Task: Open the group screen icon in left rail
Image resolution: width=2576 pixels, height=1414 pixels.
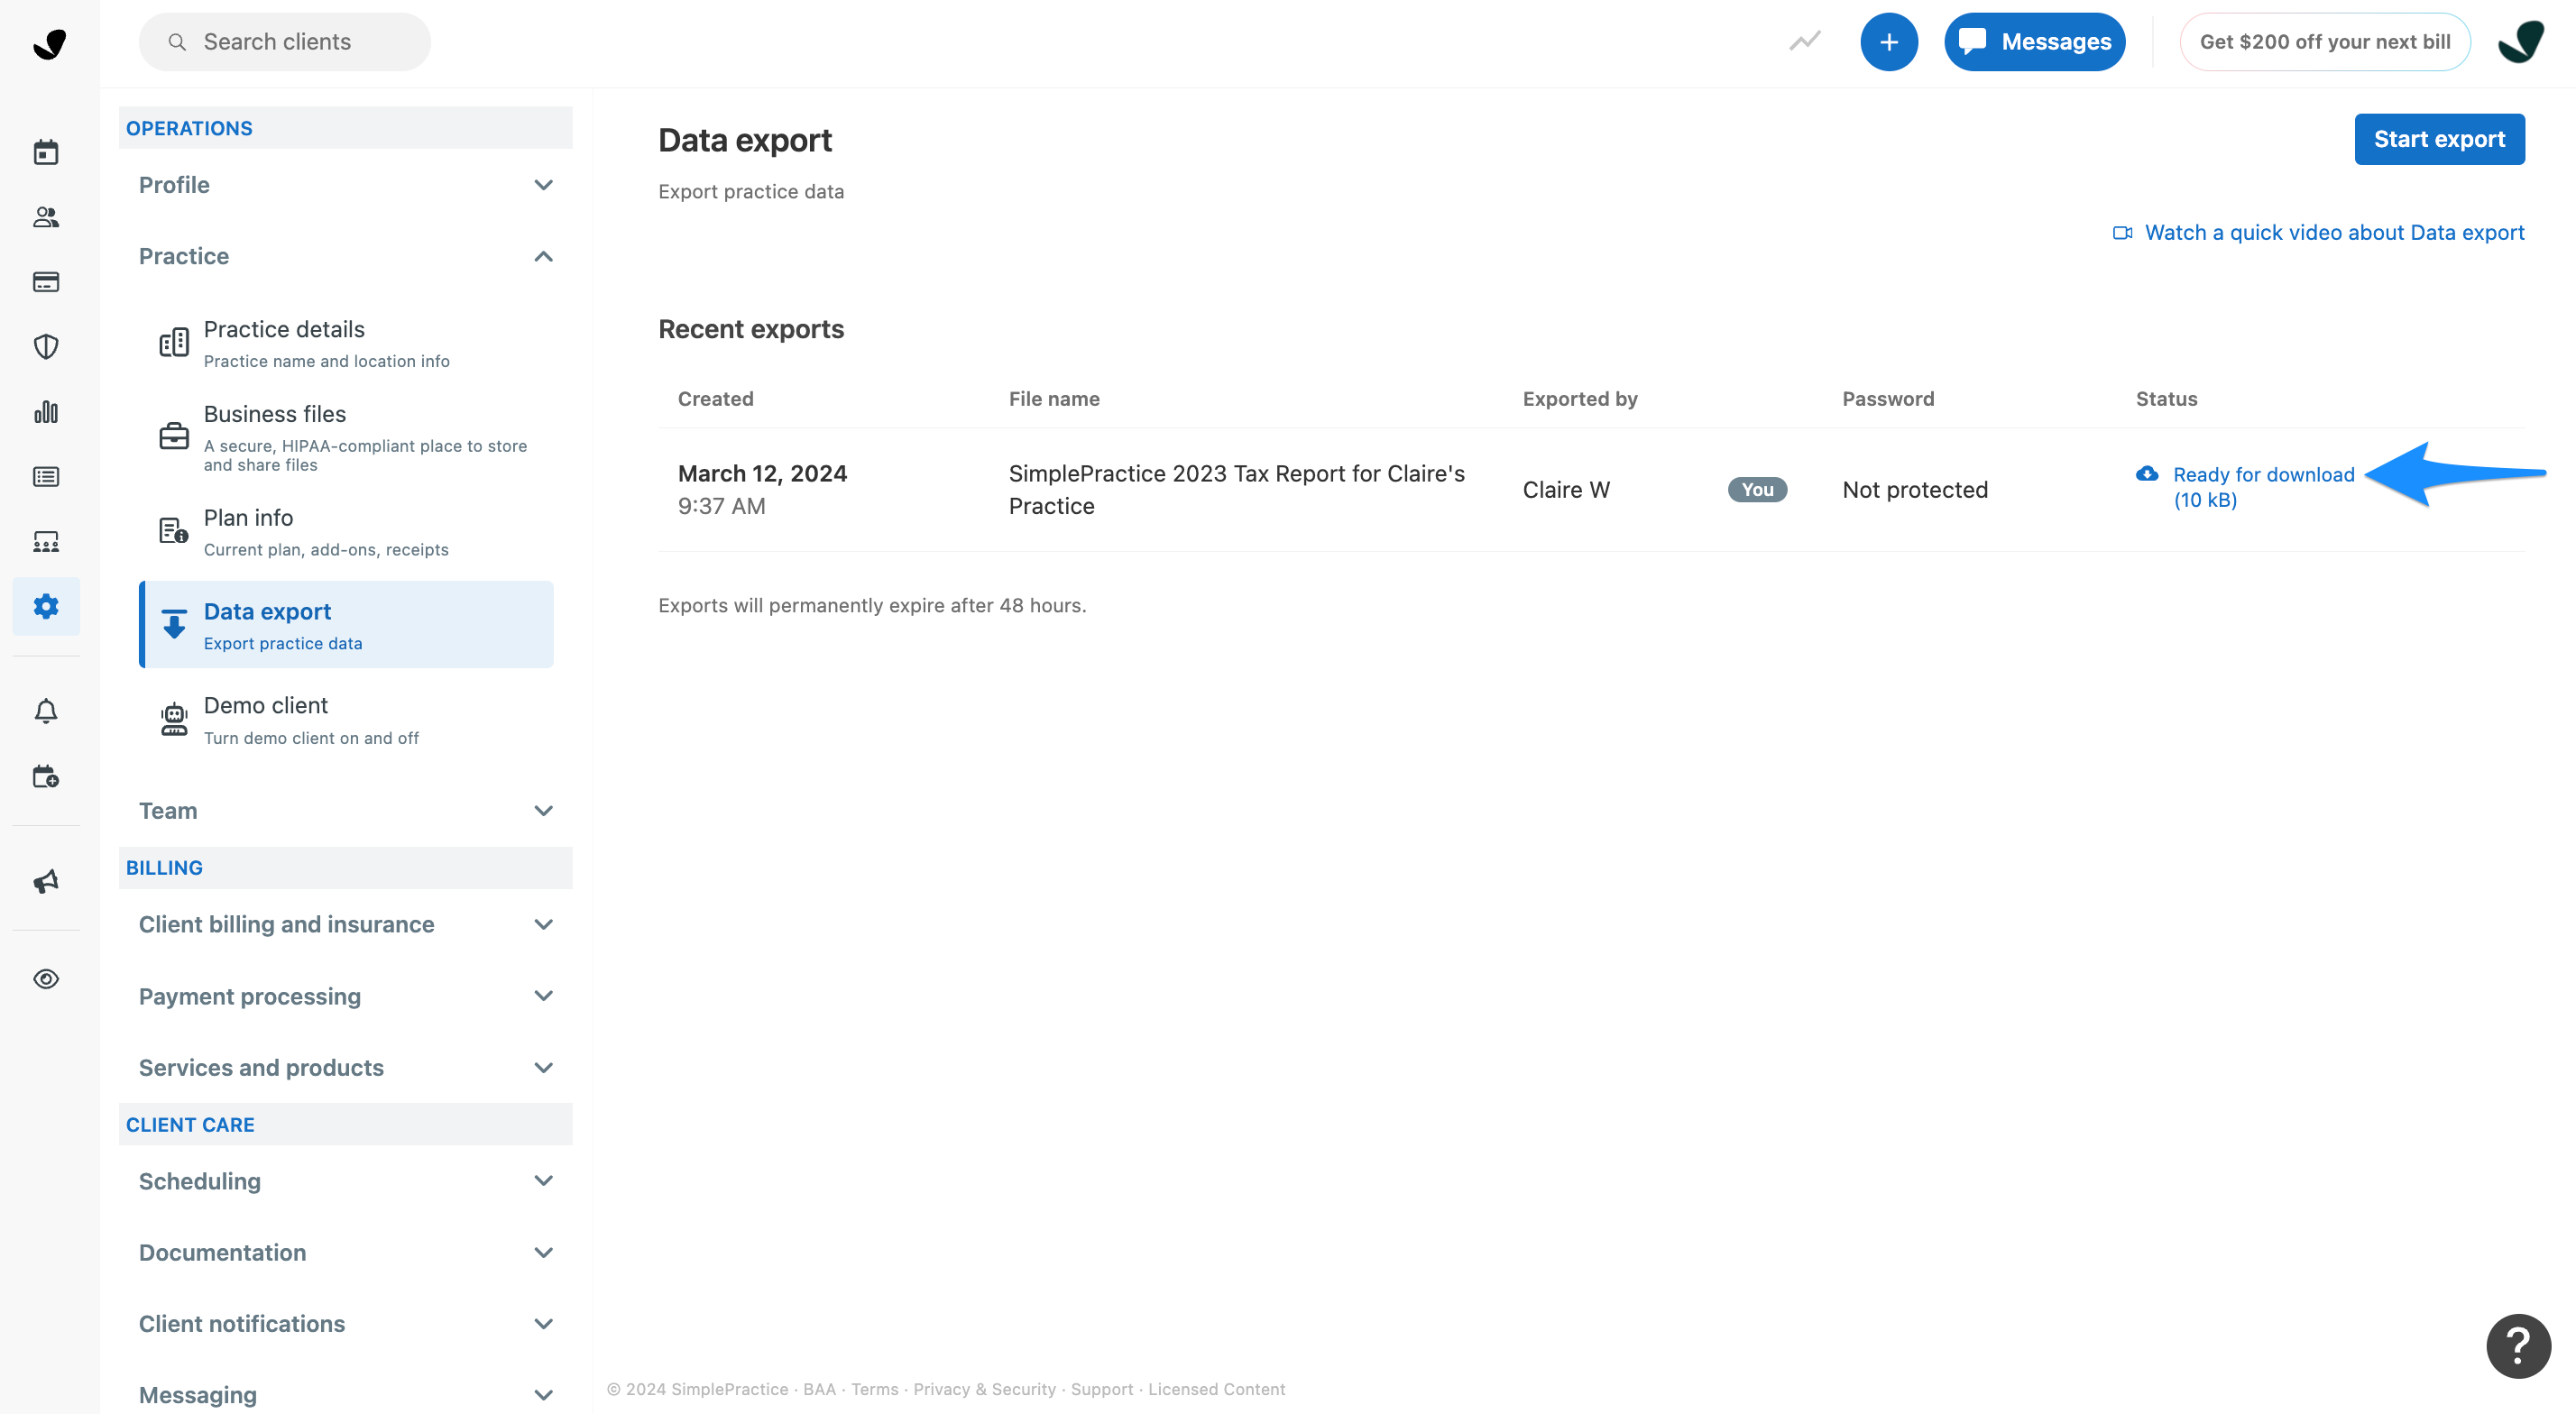Action: [46, 542]
